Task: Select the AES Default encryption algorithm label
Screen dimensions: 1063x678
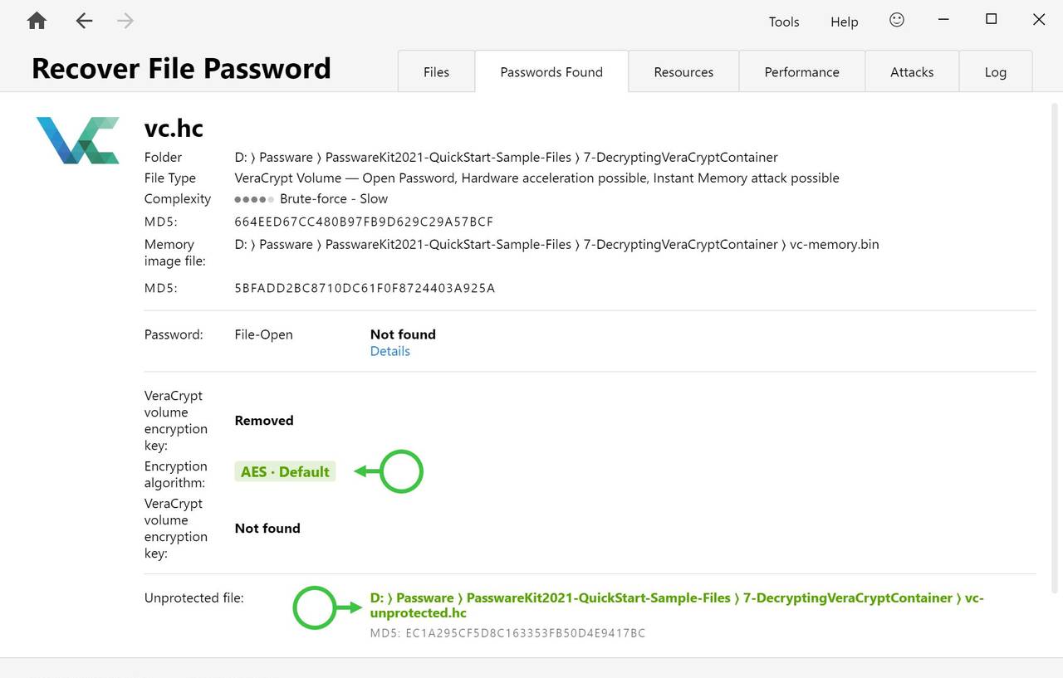Action: tap(285, 471)
